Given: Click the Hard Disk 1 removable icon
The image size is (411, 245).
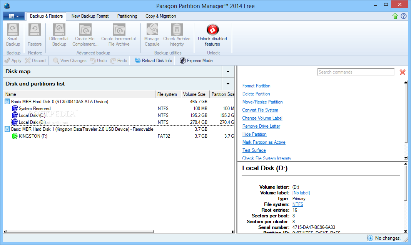Looking at the screenshot, I should coord(7,129).
